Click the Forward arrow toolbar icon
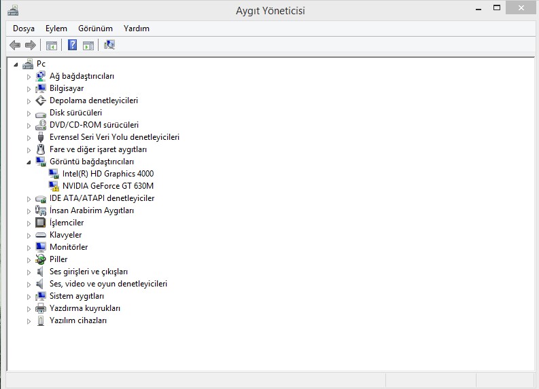 pyautogui.click(x=31, y=45)
